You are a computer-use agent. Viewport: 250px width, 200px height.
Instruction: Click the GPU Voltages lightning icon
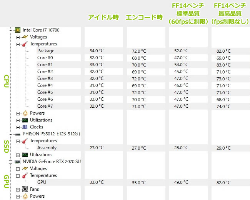(x=25, y=168)
